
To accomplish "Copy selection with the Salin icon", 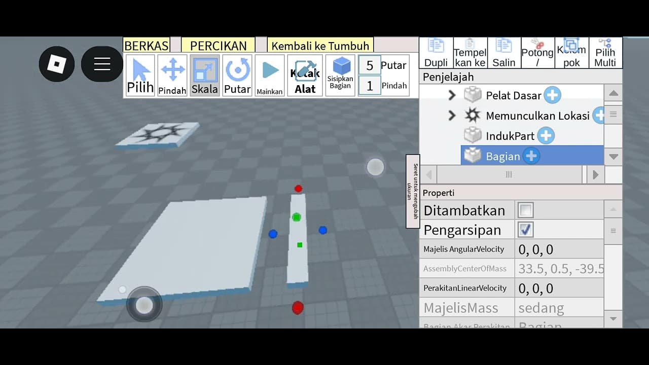I will click(504, 53).
